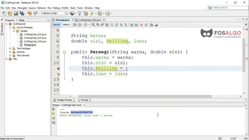
Task: Click the Uncomment icon in editor toolbar
Action: click(156, 25)
